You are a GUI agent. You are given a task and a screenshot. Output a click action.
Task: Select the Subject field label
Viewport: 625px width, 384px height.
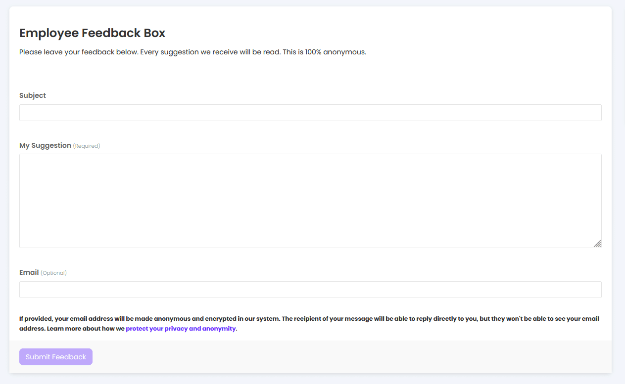[x=32, y=95]
